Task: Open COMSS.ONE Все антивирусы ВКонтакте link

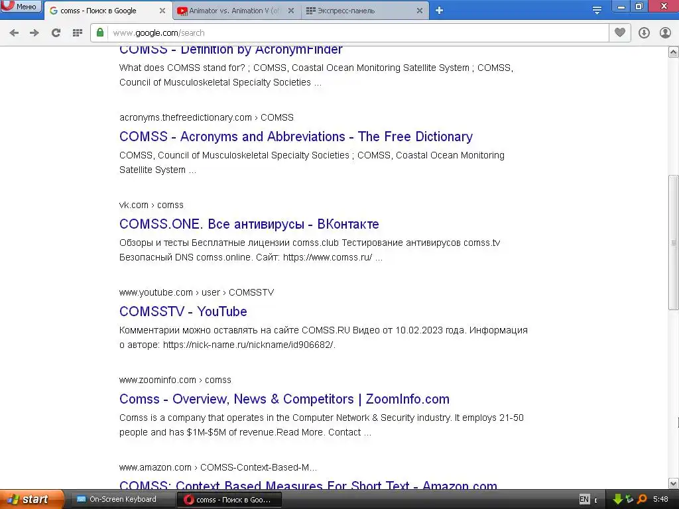Action: [249, 224]
